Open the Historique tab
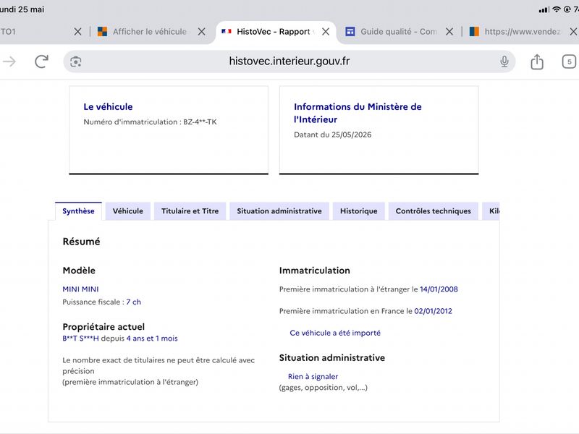Screen dimensions: 579x434 click(358, 211)
